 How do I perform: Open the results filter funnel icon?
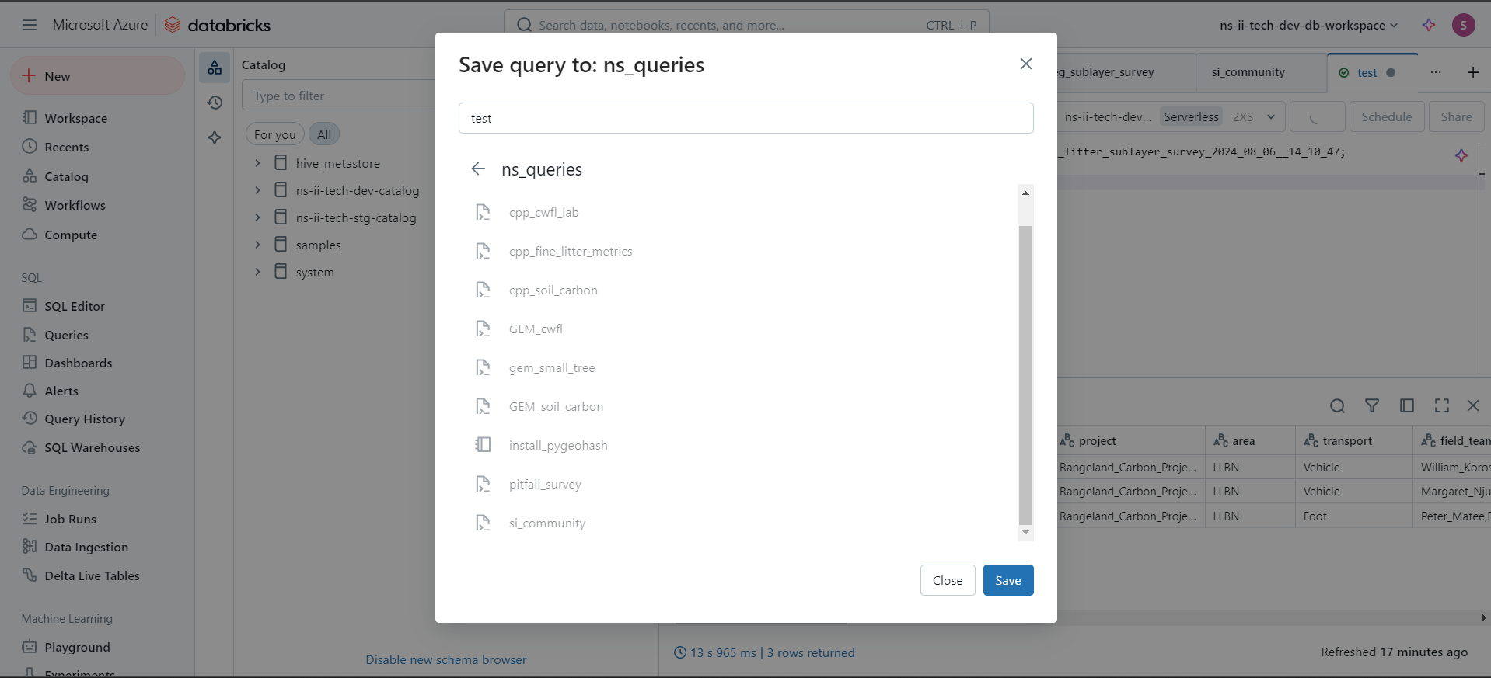1372,405
